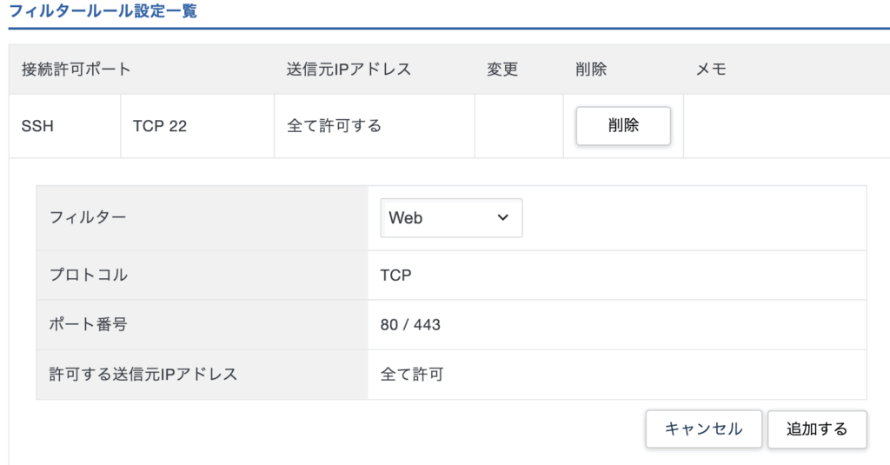Click the 接続許可ポート column header
This screenshot has height=465, width=890.
(x=76, y=70)
